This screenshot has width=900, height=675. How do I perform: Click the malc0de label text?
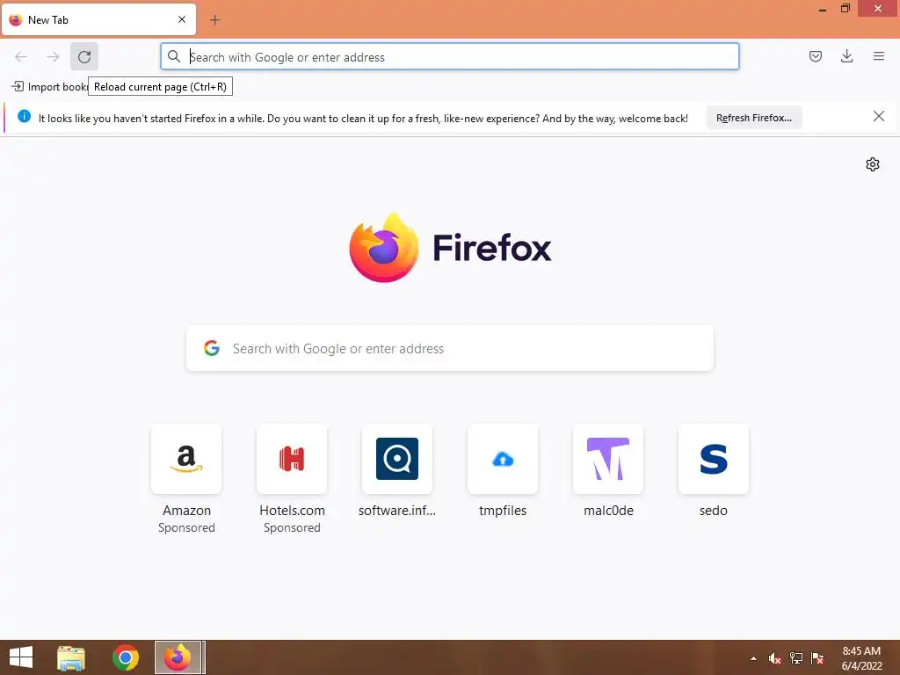(608, 511)
